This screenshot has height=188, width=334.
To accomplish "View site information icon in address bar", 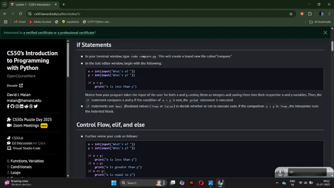I will (x=30, y=14).
